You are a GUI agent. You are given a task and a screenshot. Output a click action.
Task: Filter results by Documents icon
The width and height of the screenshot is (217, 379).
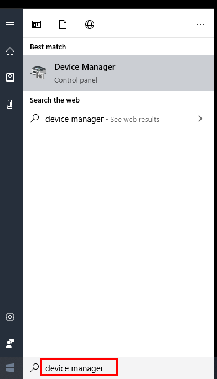(x=63, y=24)
